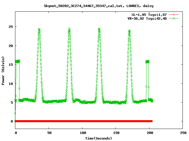Screen dimensions: 189x141
Task: Click the Power (Kelvin) axis label
Action: (3, 71)
